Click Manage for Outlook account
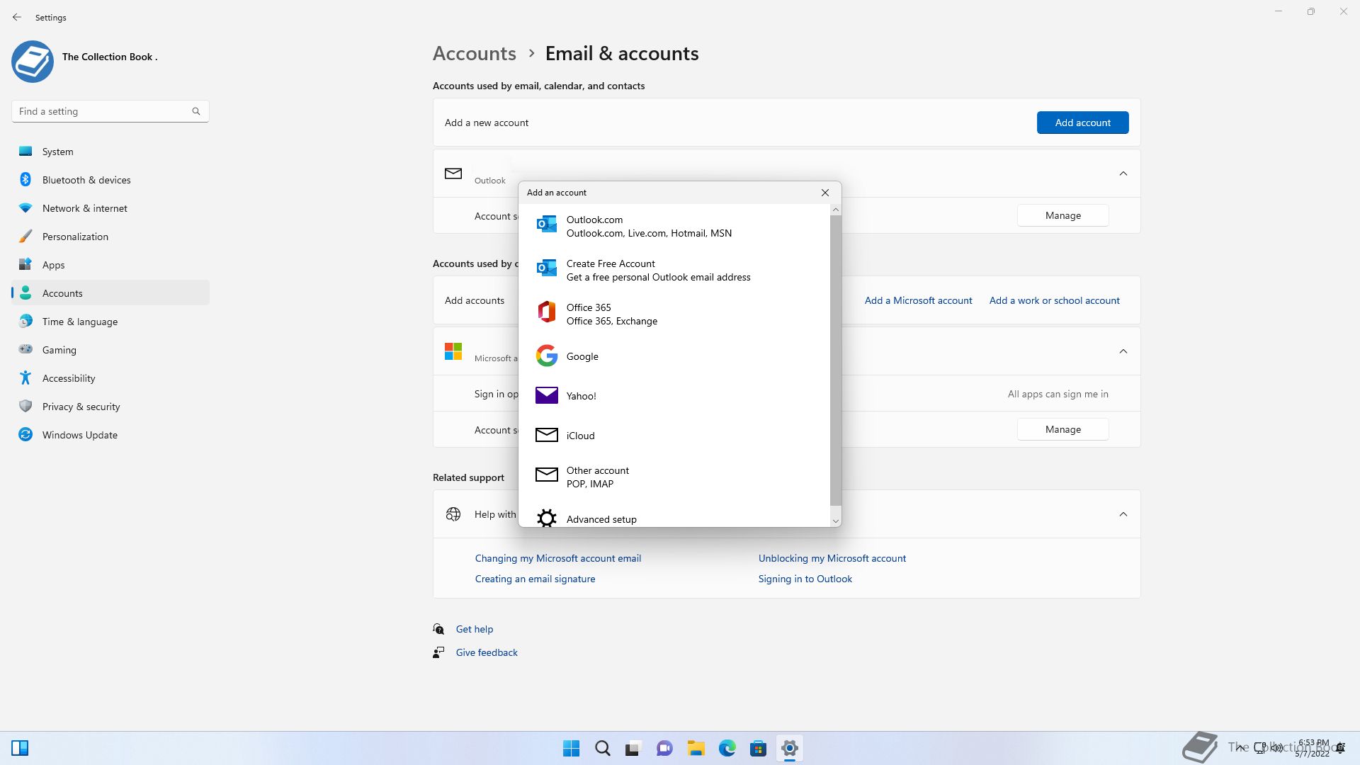 [x=1062, y=215]
